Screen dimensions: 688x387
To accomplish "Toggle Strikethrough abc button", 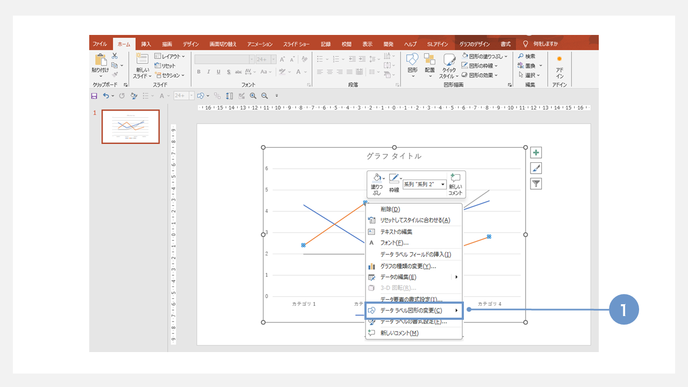I will click(238, 71).
